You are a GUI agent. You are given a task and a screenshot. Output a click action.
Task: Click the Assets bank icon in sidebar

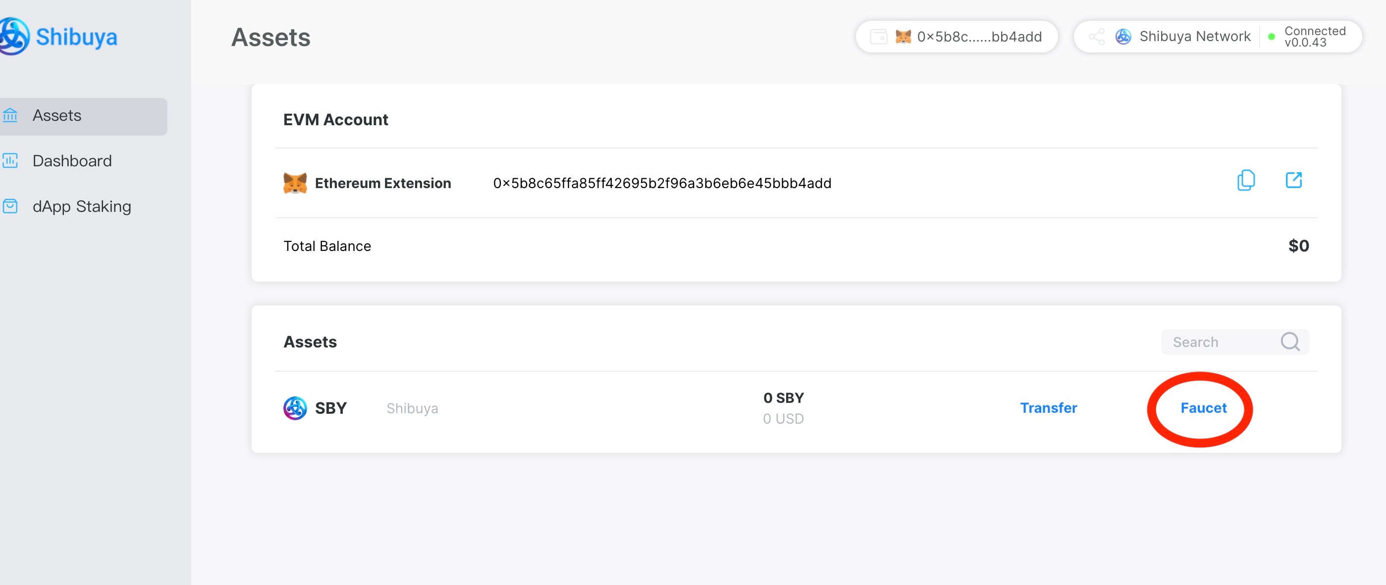(10, 115)
